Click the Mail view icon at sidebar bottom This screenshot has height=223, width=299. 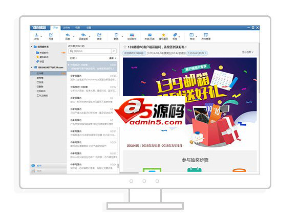coord(33,166)
